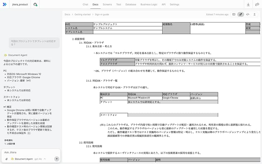The height and width of the screenshot is (164, 262).
Task: Expand the Document Agent gpt-4o selector
Action: tap(28, 159)
